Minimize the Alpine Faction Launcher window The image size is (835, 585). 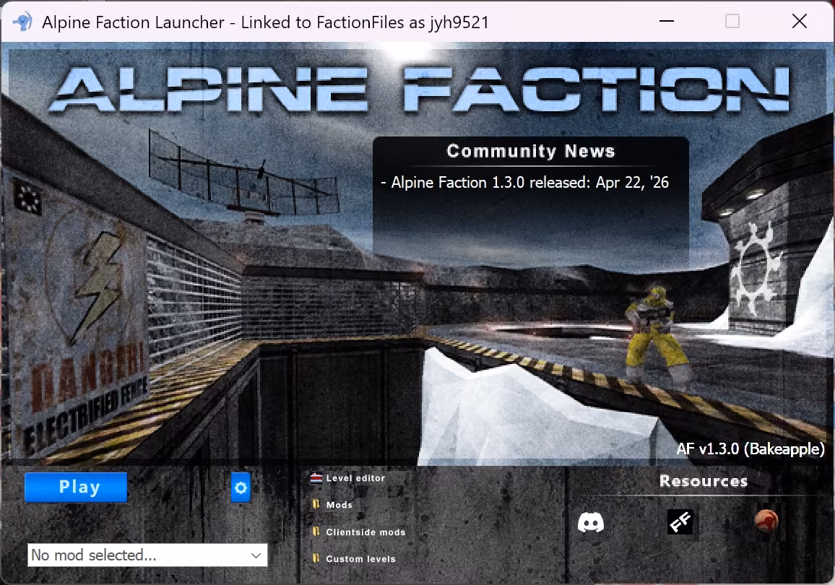pyautogui.click(x=667, y=21)
